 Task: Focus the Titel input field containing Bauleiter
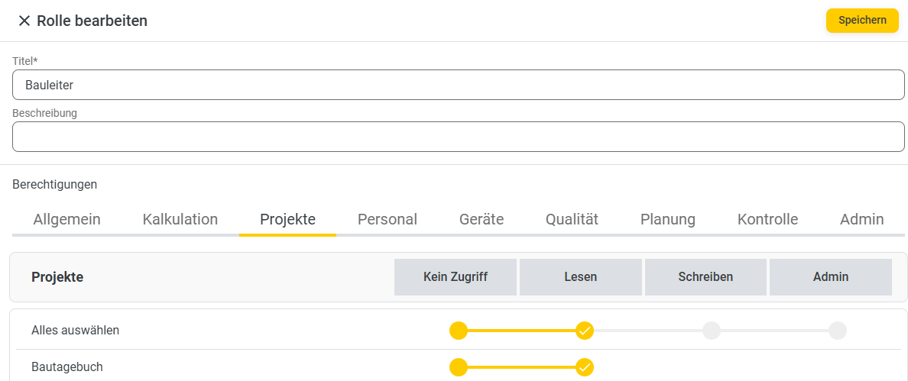(458, 85)
